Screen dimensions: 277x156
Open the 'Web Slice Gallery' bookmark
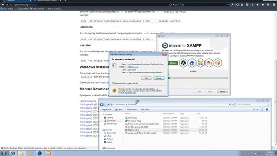[x=54, y=9]
